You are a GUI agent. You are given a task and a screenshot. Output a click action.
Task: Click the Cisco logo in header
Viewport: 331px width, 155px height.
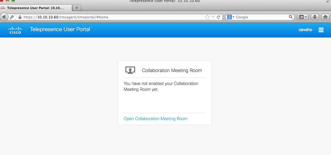tap(15, 30)
